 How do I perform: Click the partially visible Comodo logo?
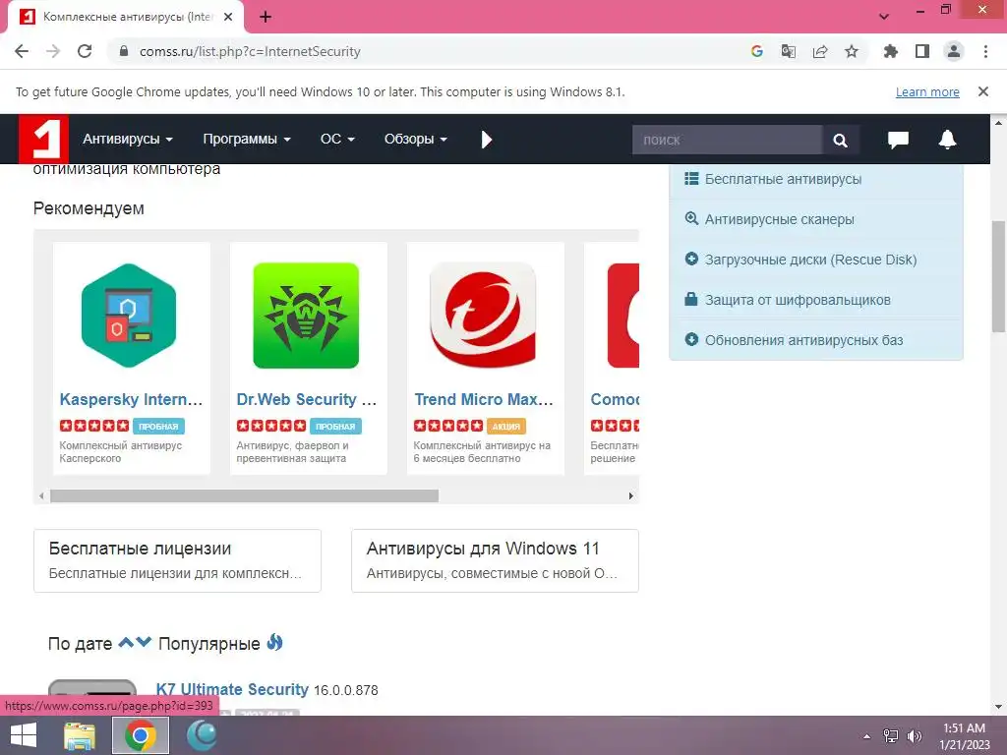point(622,316)
